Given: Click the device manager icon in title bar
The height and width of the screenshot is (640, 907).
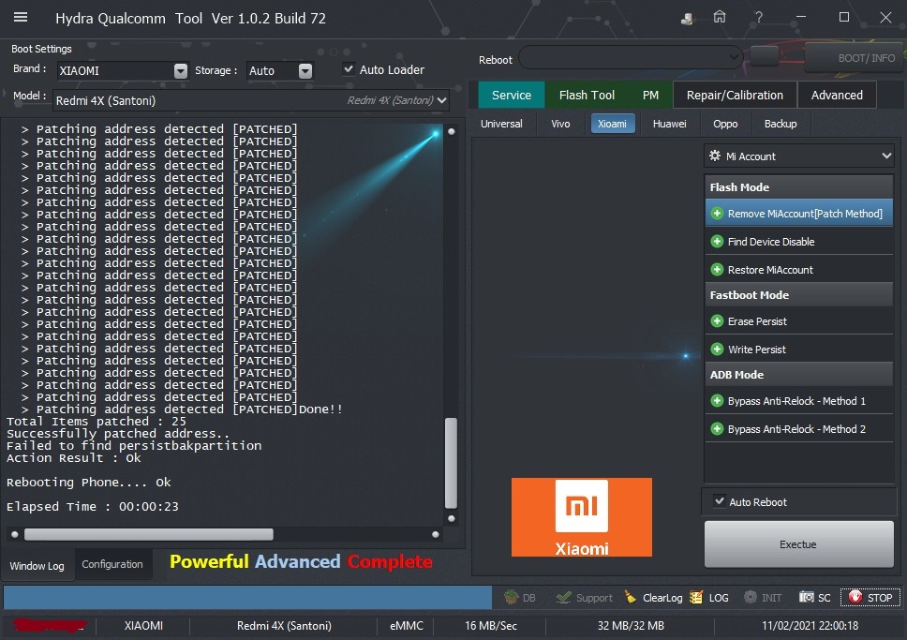Looking at the screenshot, I should click(x=688, y=17).
